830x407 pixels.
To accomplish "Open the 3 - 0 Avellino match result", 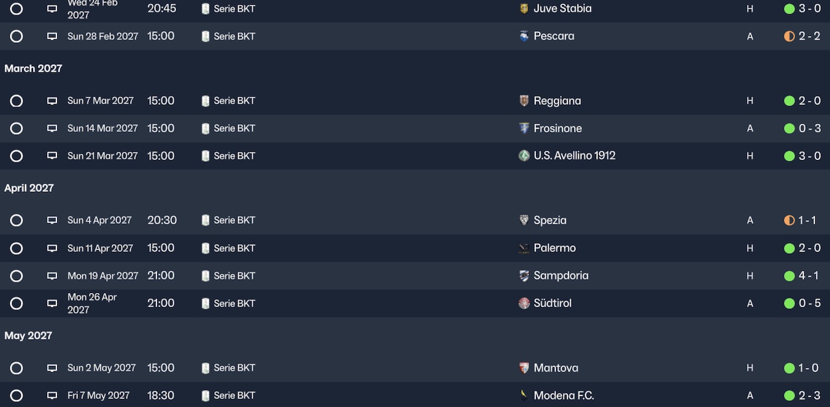I will (x=809, y=156).
